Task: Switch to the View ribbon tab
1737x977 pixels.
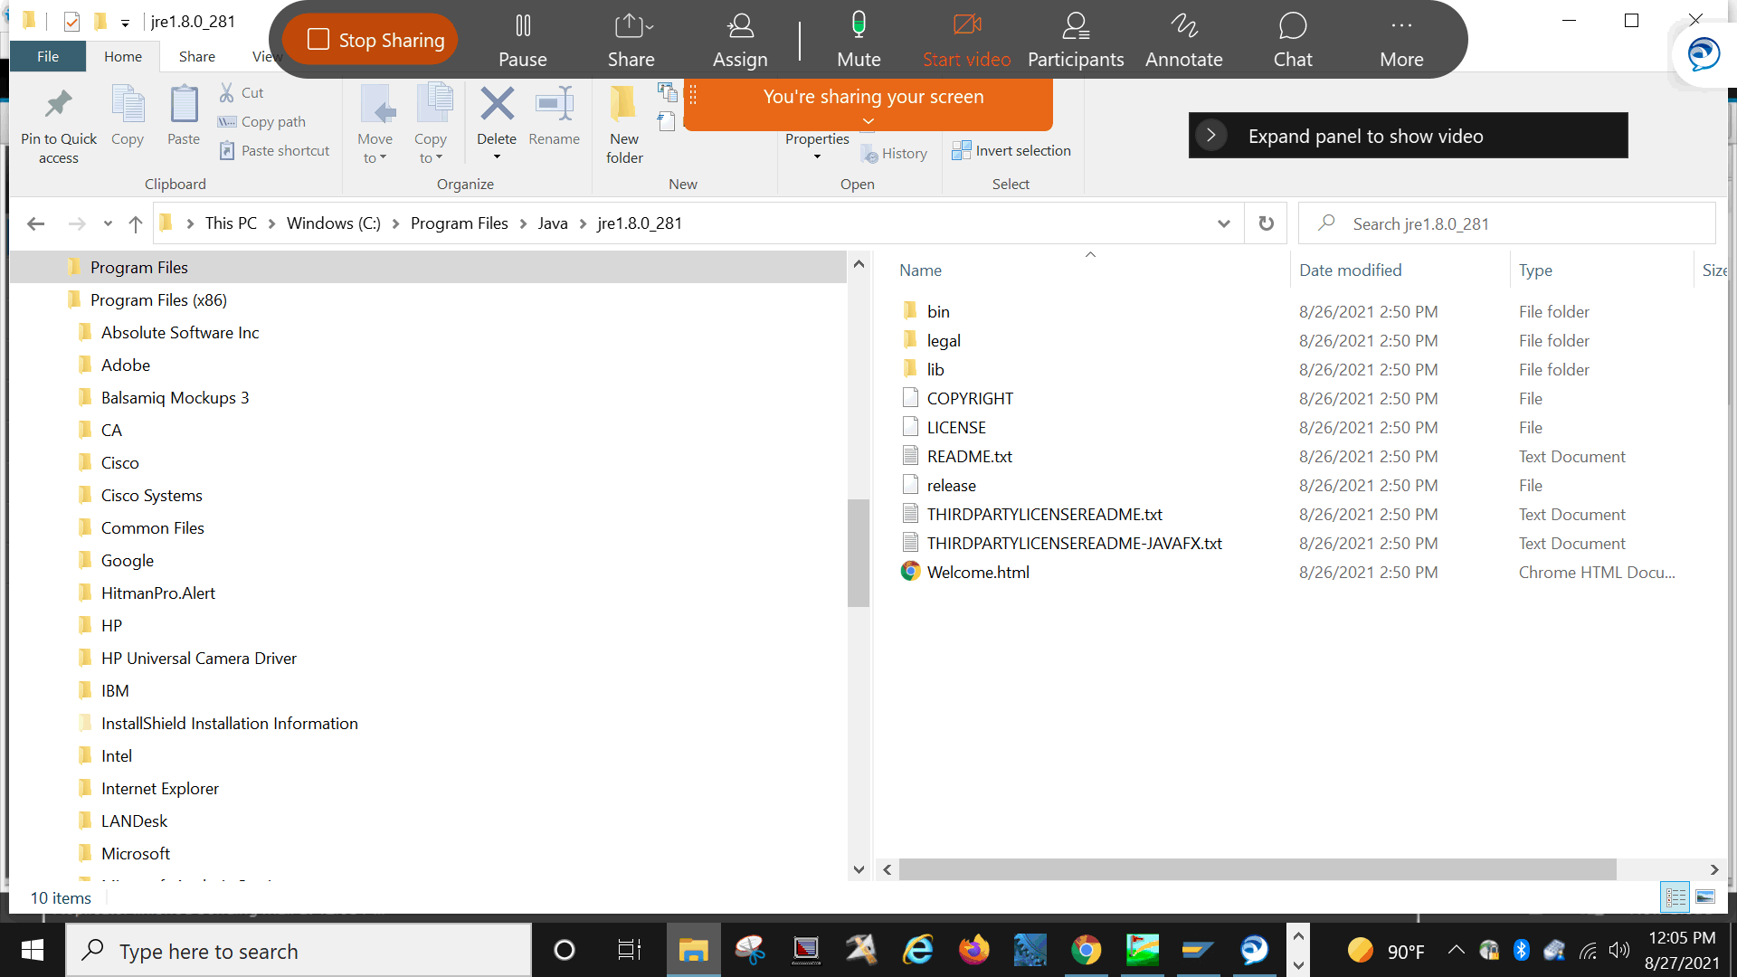Action: (266, 56)
